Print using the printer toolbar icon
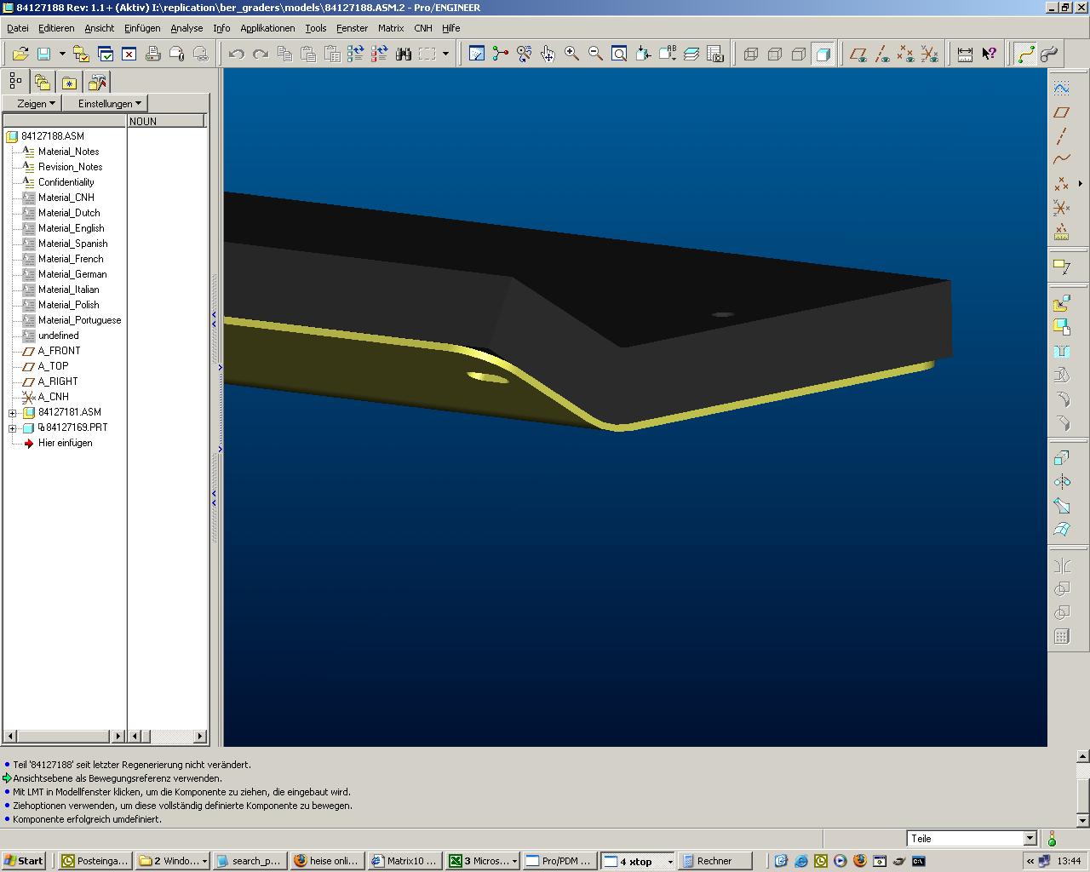This screenshot has width=1090, height=872. click(153, 54)
